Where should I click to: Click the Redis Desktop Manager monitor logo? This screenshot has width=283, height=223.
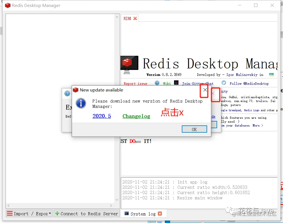click(130, 65)
